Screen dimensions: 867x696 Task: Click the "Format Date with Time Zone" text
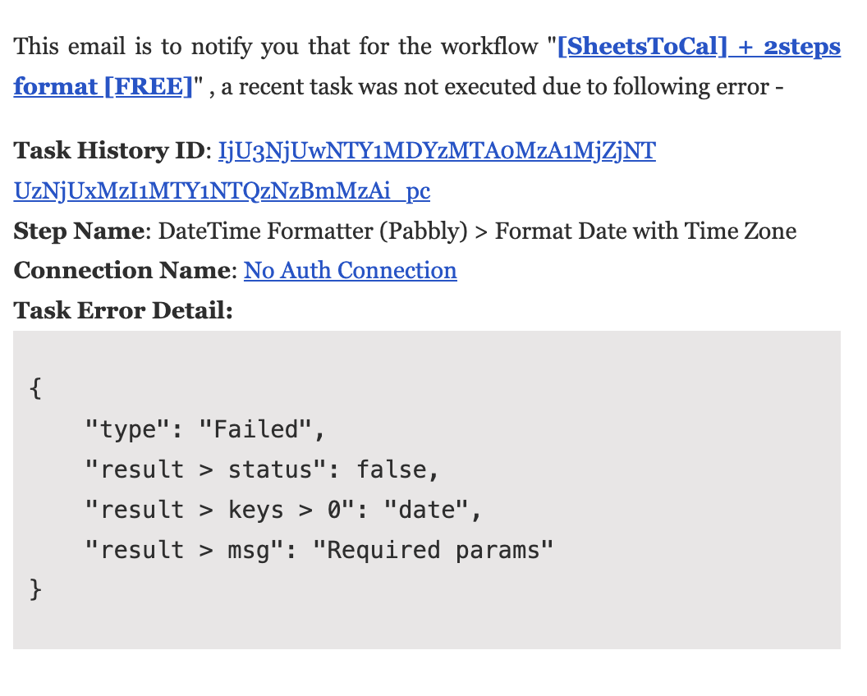(645, 231)
